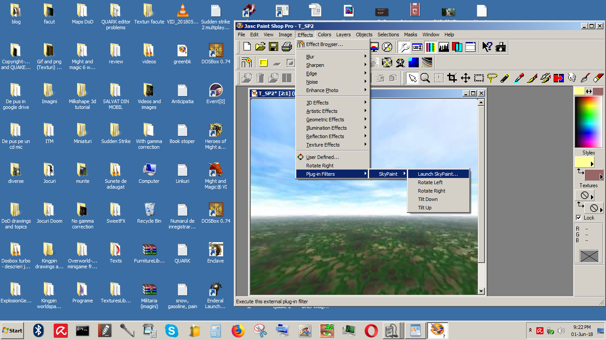Open the Selections menu
Image resolution: width=606 pixels, height=340 pixels.
pos(388,35)
